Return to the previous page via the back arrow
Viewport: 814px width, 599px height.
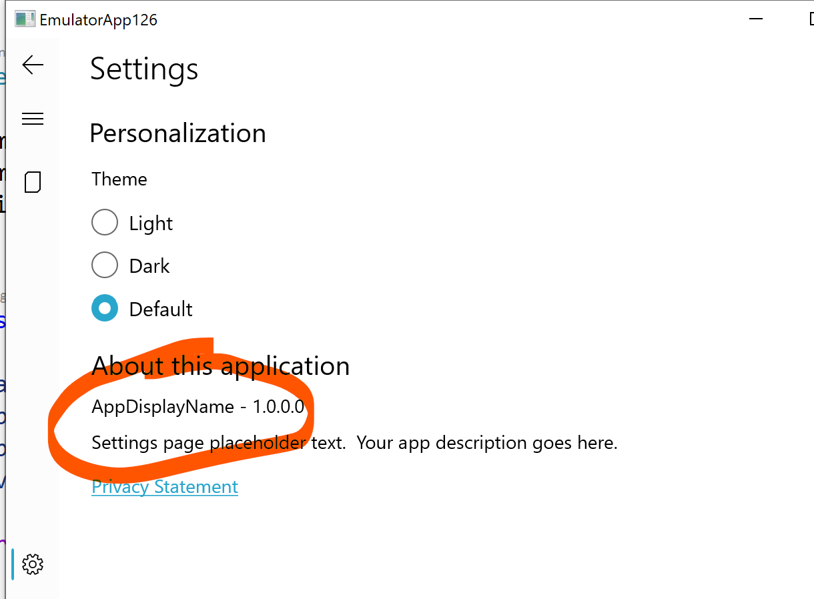click(x=33, y=65)
